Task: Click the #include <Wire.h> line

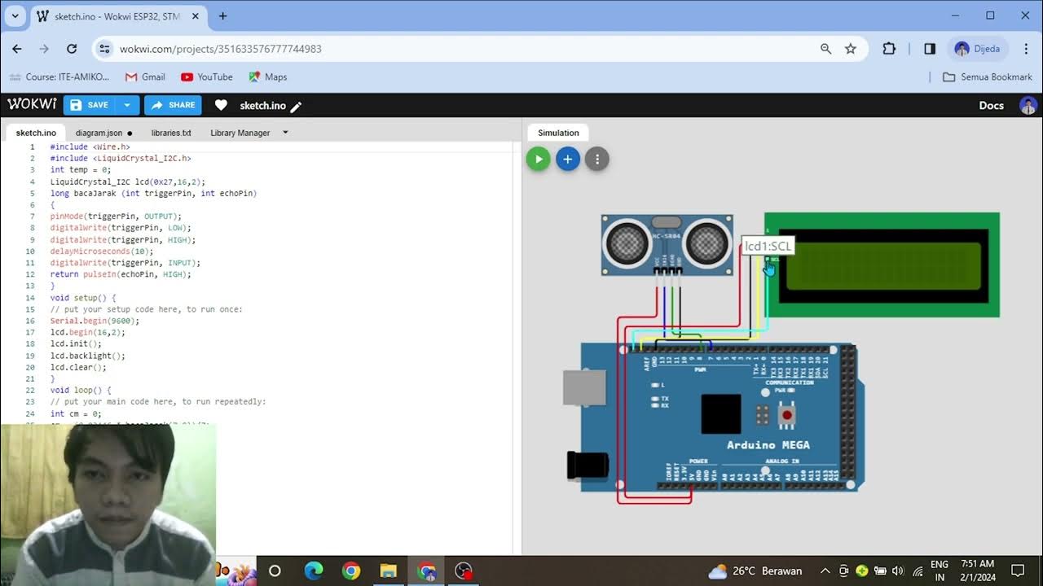Action: pos(90,146)
